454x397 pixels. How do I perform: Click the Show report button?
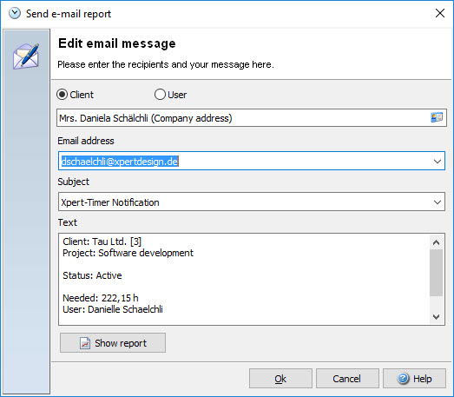113,343
